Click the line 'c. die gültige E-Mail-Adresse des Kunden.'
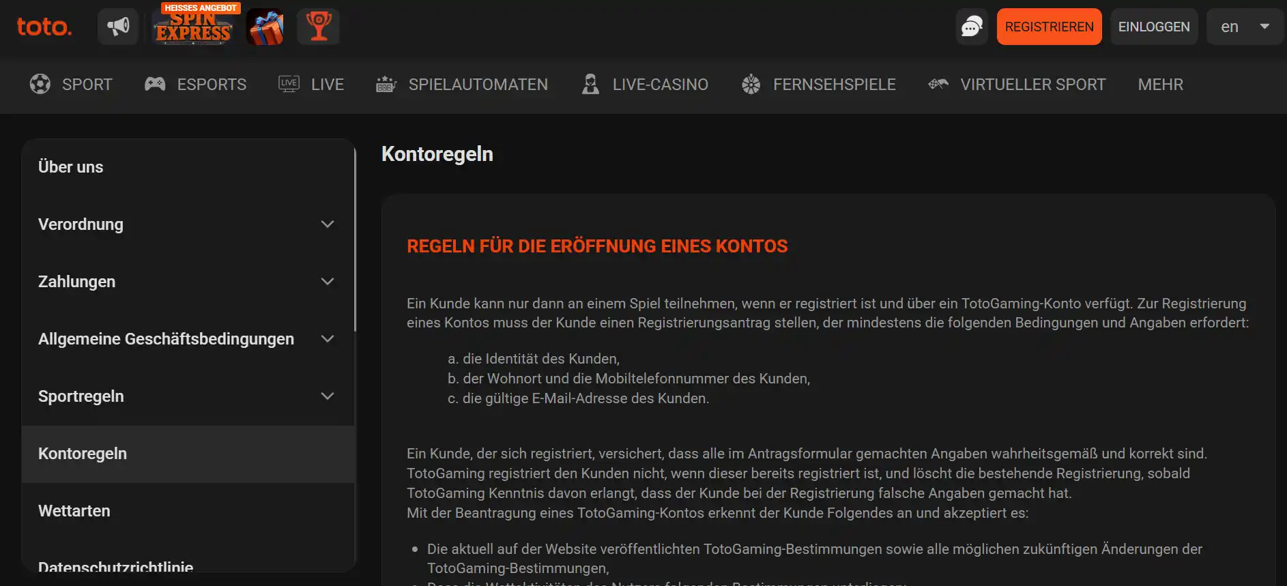The image size is (1287, 586). pyautogui.click(x=578, y=398)
